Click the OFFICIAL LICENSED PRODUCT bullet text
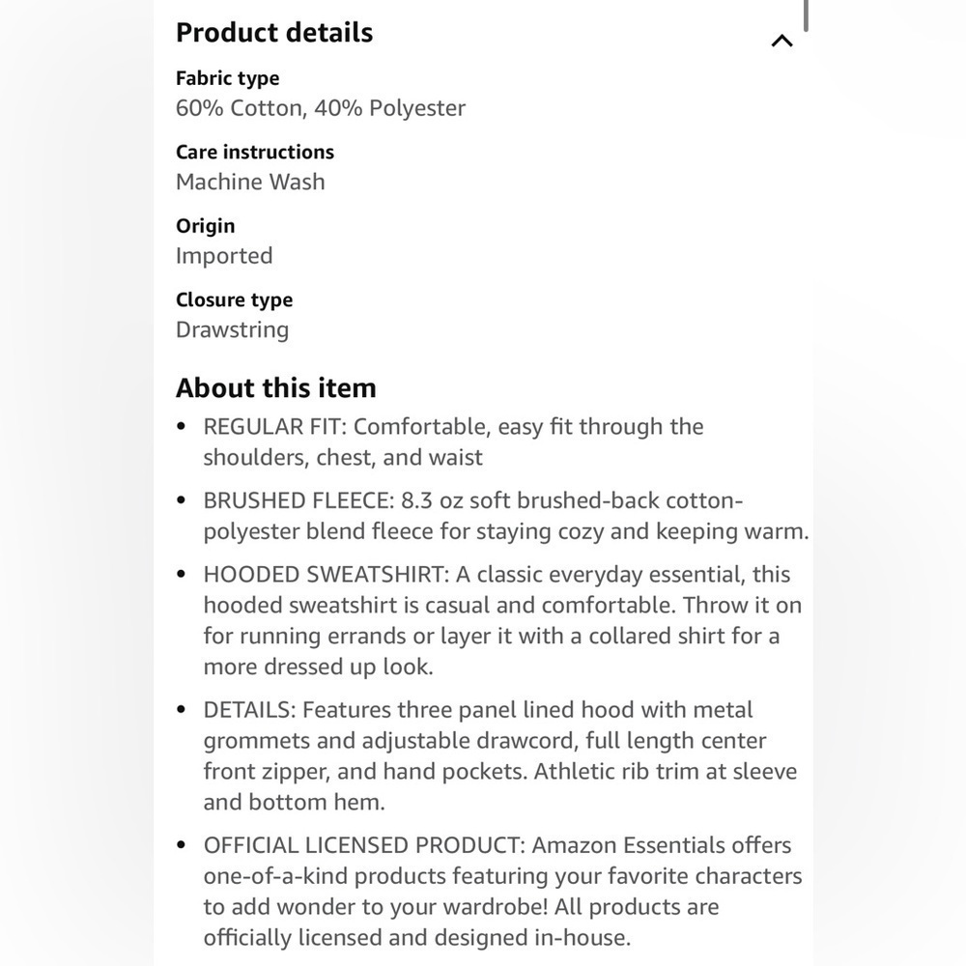This screenshot has height=966, width=966. [502, 892]
